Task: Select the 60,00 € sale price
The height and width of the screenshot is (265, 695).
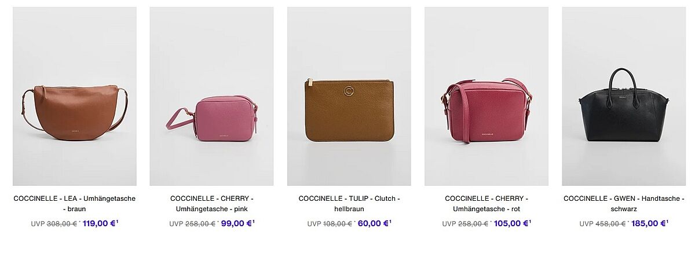Action: click(374, 223)
